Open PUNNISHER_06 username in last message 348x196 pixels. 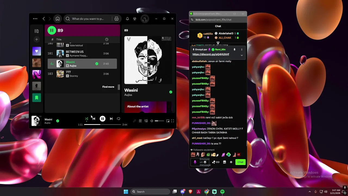201,144
